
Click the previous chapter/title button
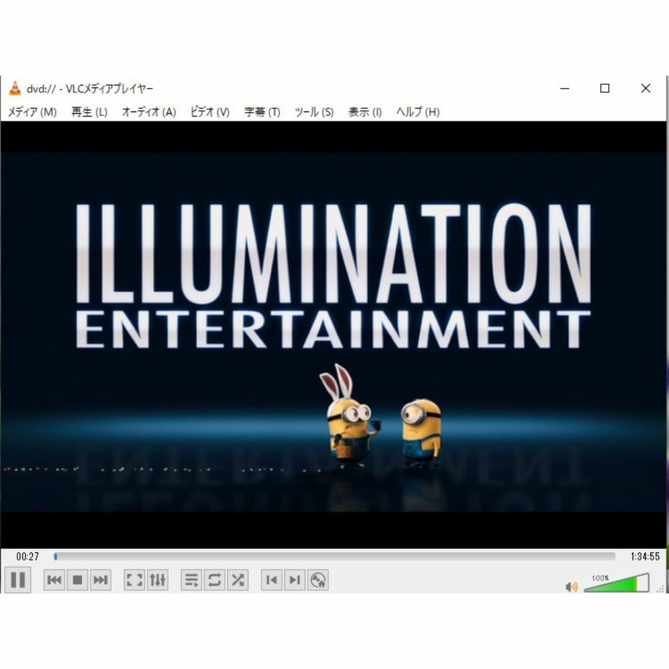[x=54, y=580]
